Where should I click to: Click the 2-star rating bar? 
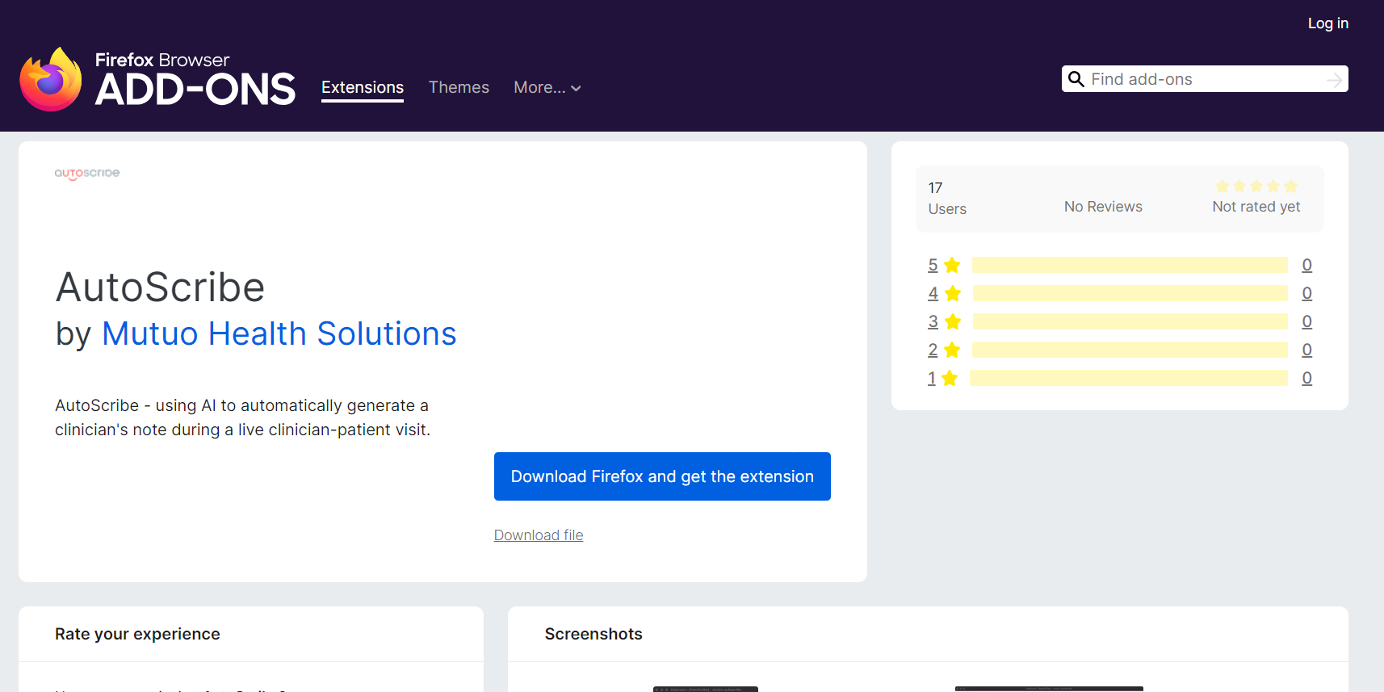(1130, 350)
